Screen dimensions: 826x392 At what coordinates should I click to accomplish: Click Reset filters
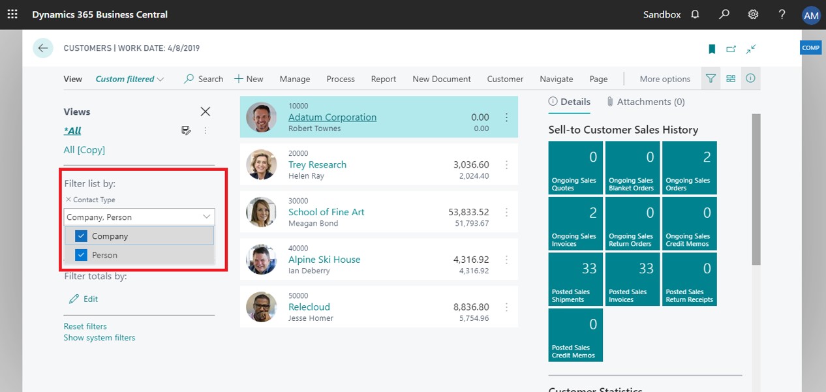(x=85, y=326)
